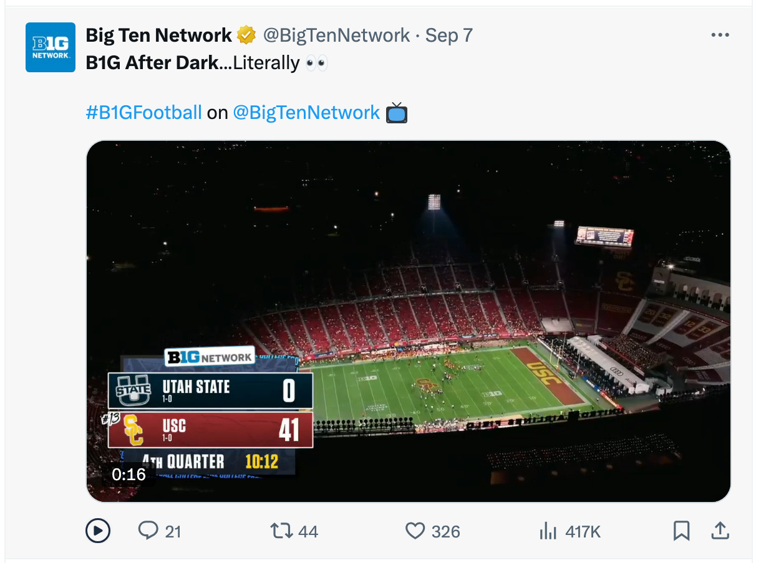Image resolution: width=766 pixels, height=563 pixels.
Task: Click the 21 replies count
Action: click(173, 532)
